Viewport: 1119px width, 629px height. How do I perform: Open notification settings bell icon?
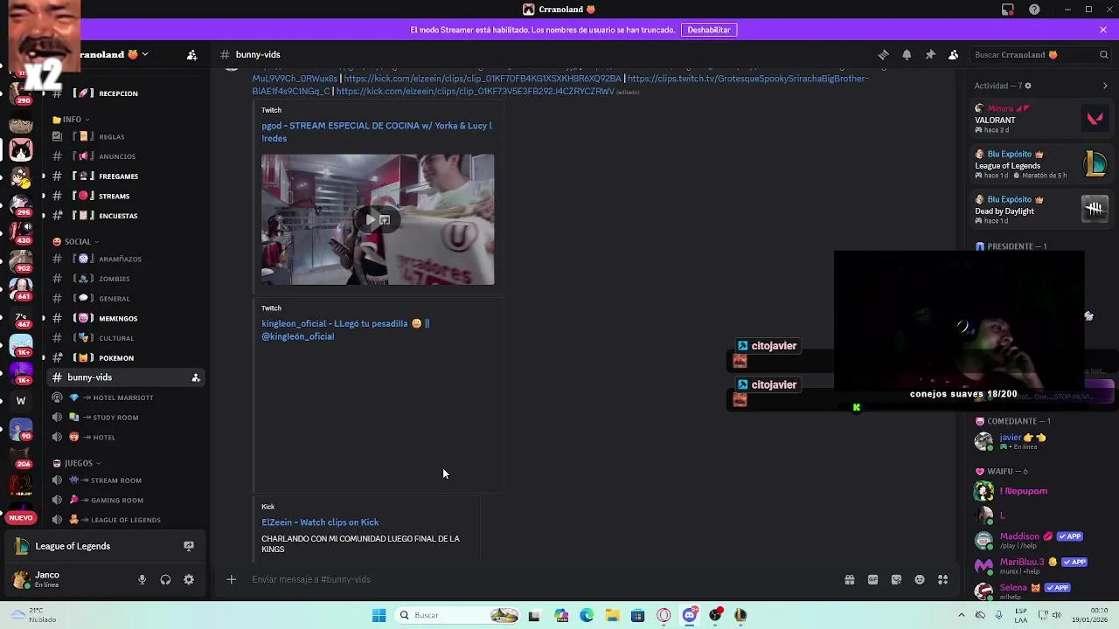pos(907,54)
